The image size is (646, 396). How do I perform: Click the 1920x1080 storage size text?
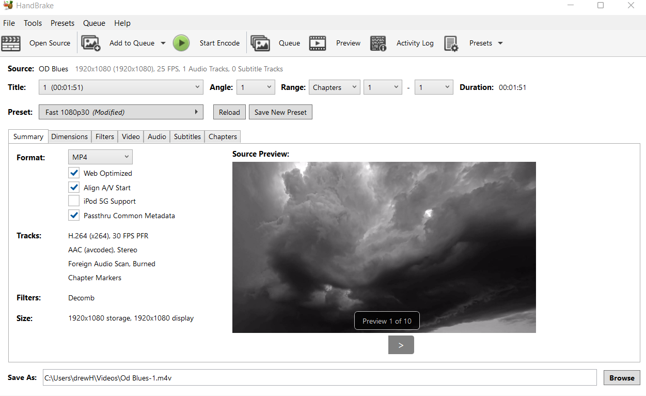tap(131, 318)
